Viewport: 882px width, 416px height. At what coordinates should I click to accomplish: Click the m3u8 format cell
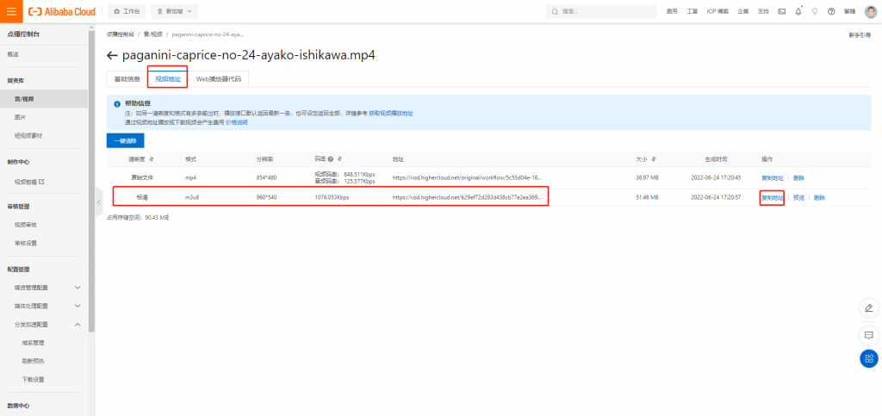193,198
